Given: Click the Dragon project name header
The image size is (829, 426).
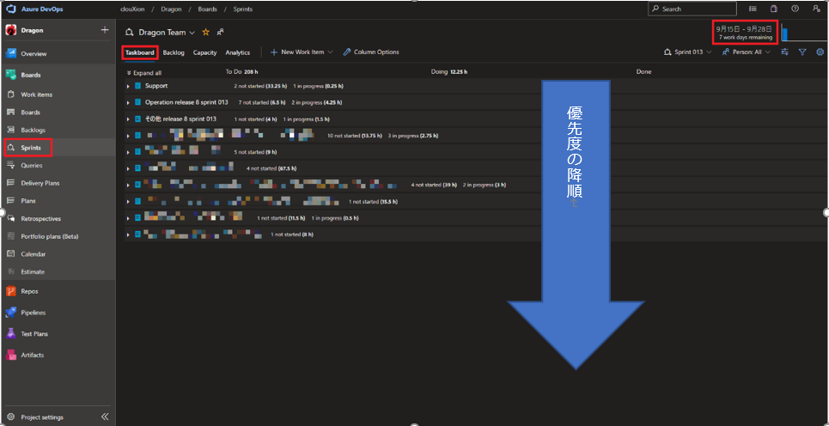Looking at the screenshot, I should 33,30.
